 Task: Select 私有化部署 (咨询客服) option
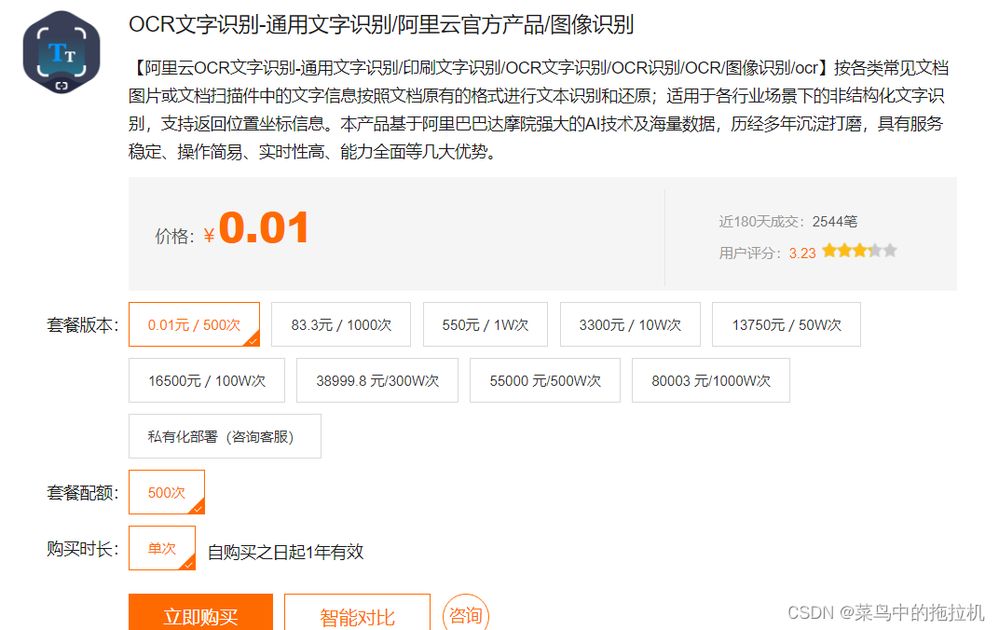[x=225, y=436]
